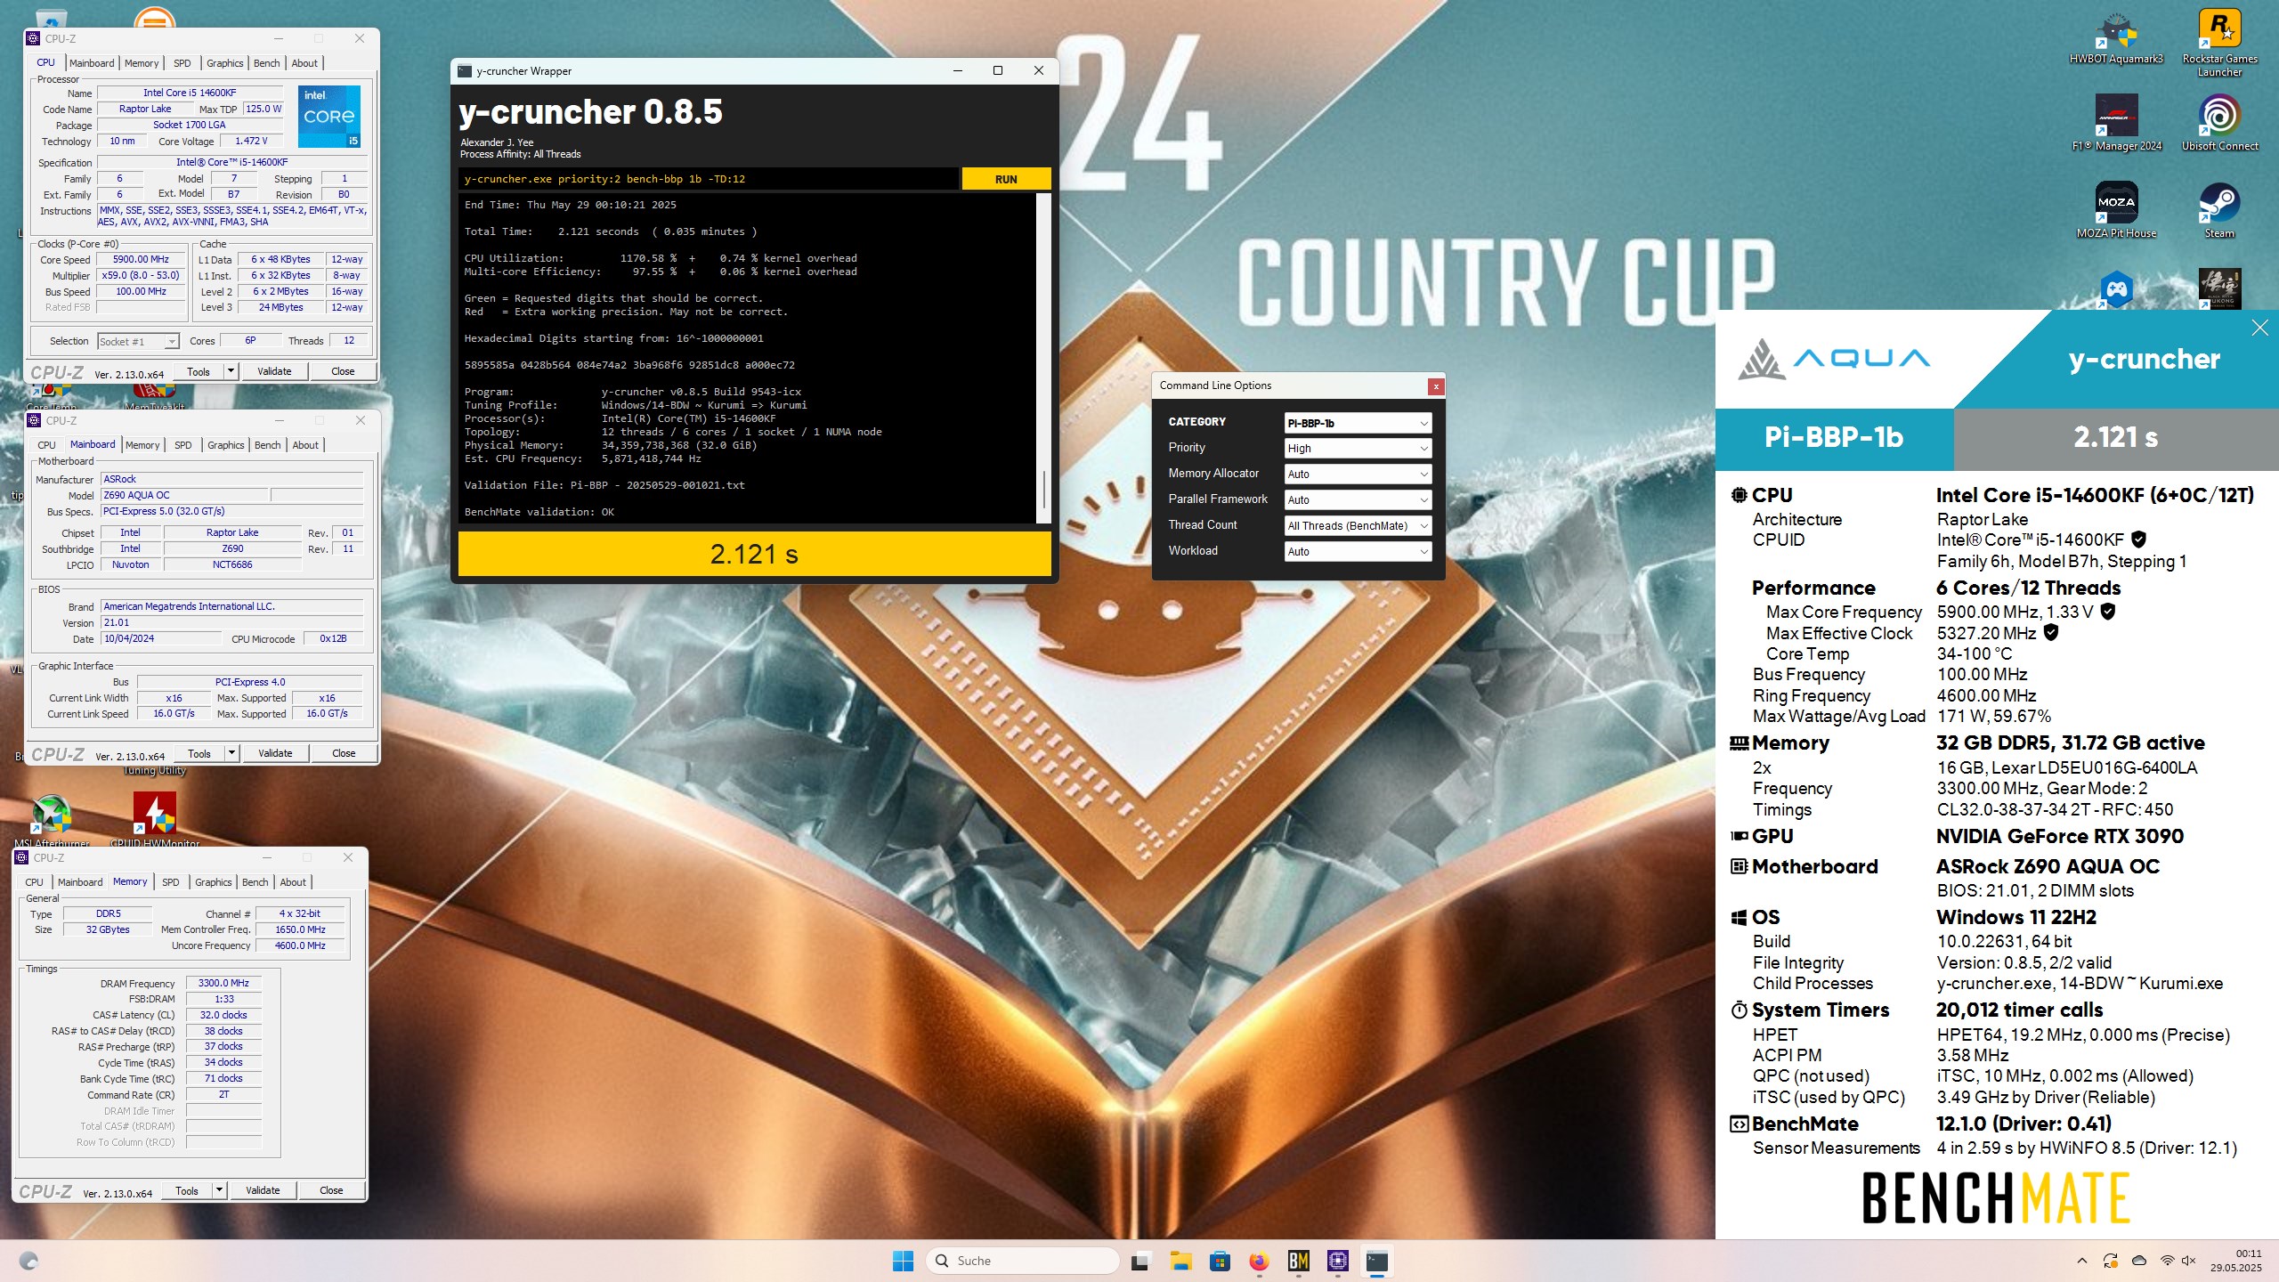
Task: Click Tools button in CPU-Z Processor window
Action: tap(199, 371)
